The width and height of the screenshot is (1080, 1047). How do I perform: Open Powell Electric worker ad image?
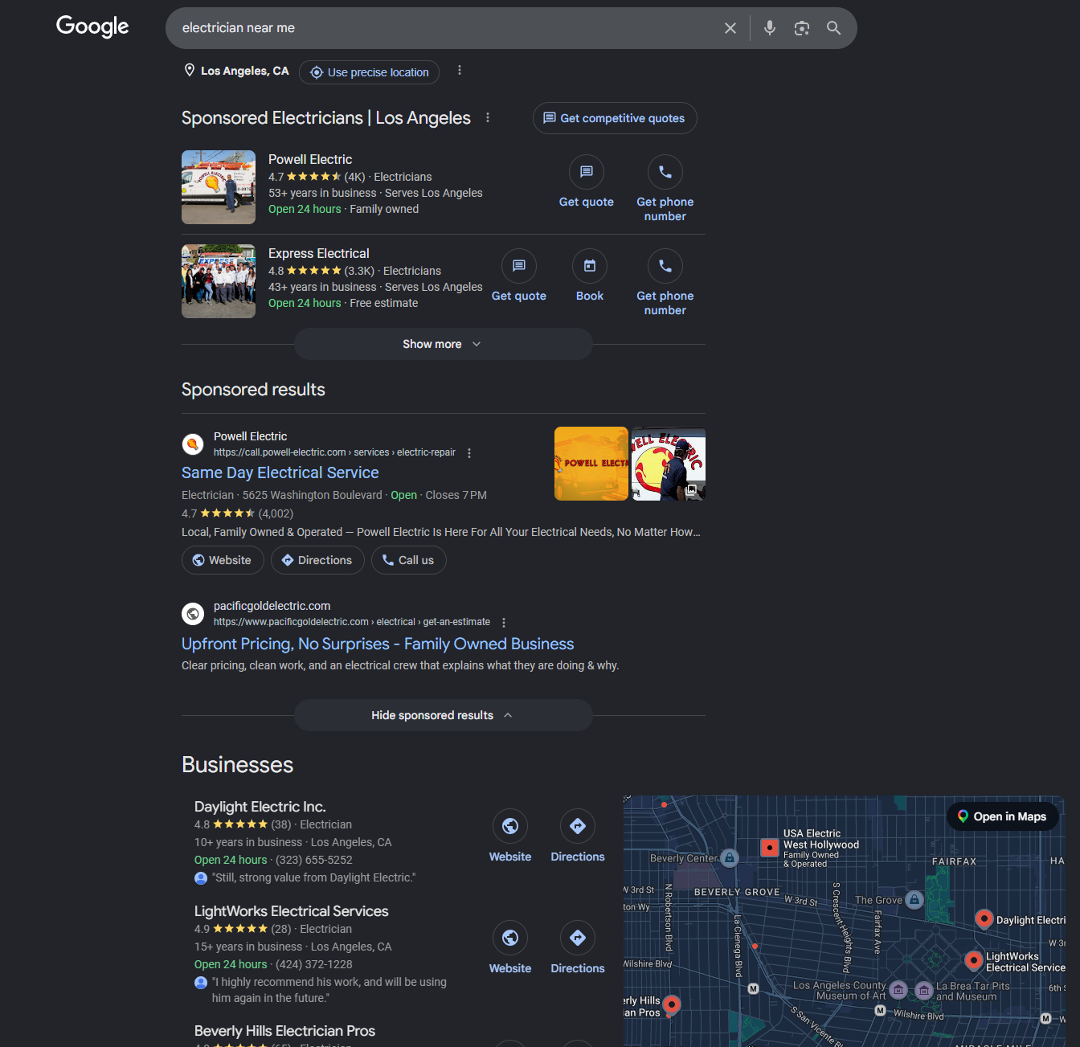669,464
